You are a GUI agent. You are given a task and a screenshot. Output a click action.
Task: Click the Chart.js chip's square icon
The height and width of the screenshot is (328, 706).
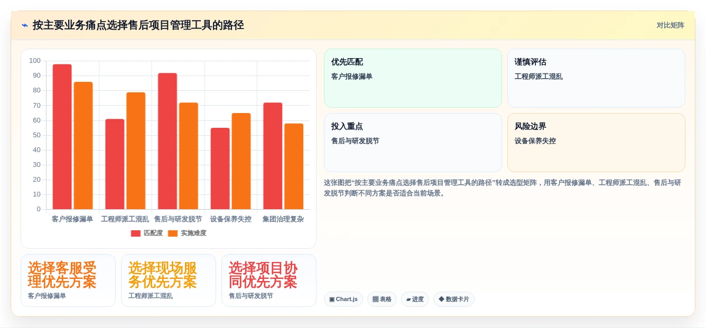332,299
